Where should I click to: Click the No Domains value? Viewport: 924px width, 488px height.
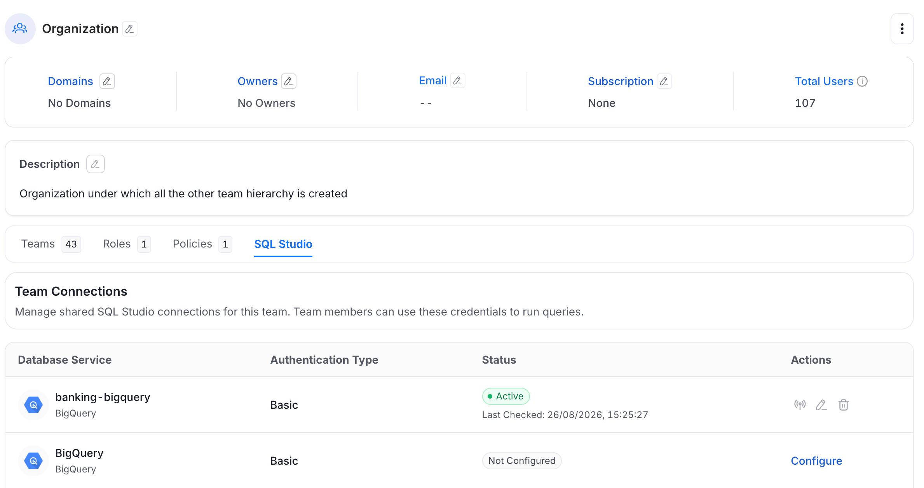pos(79,103)
